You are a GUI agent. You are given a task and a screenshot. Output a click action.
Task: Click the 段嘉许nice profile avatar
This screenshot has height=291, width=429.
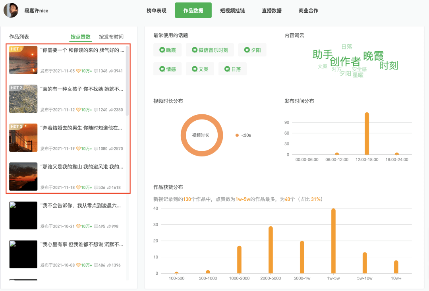11,10
